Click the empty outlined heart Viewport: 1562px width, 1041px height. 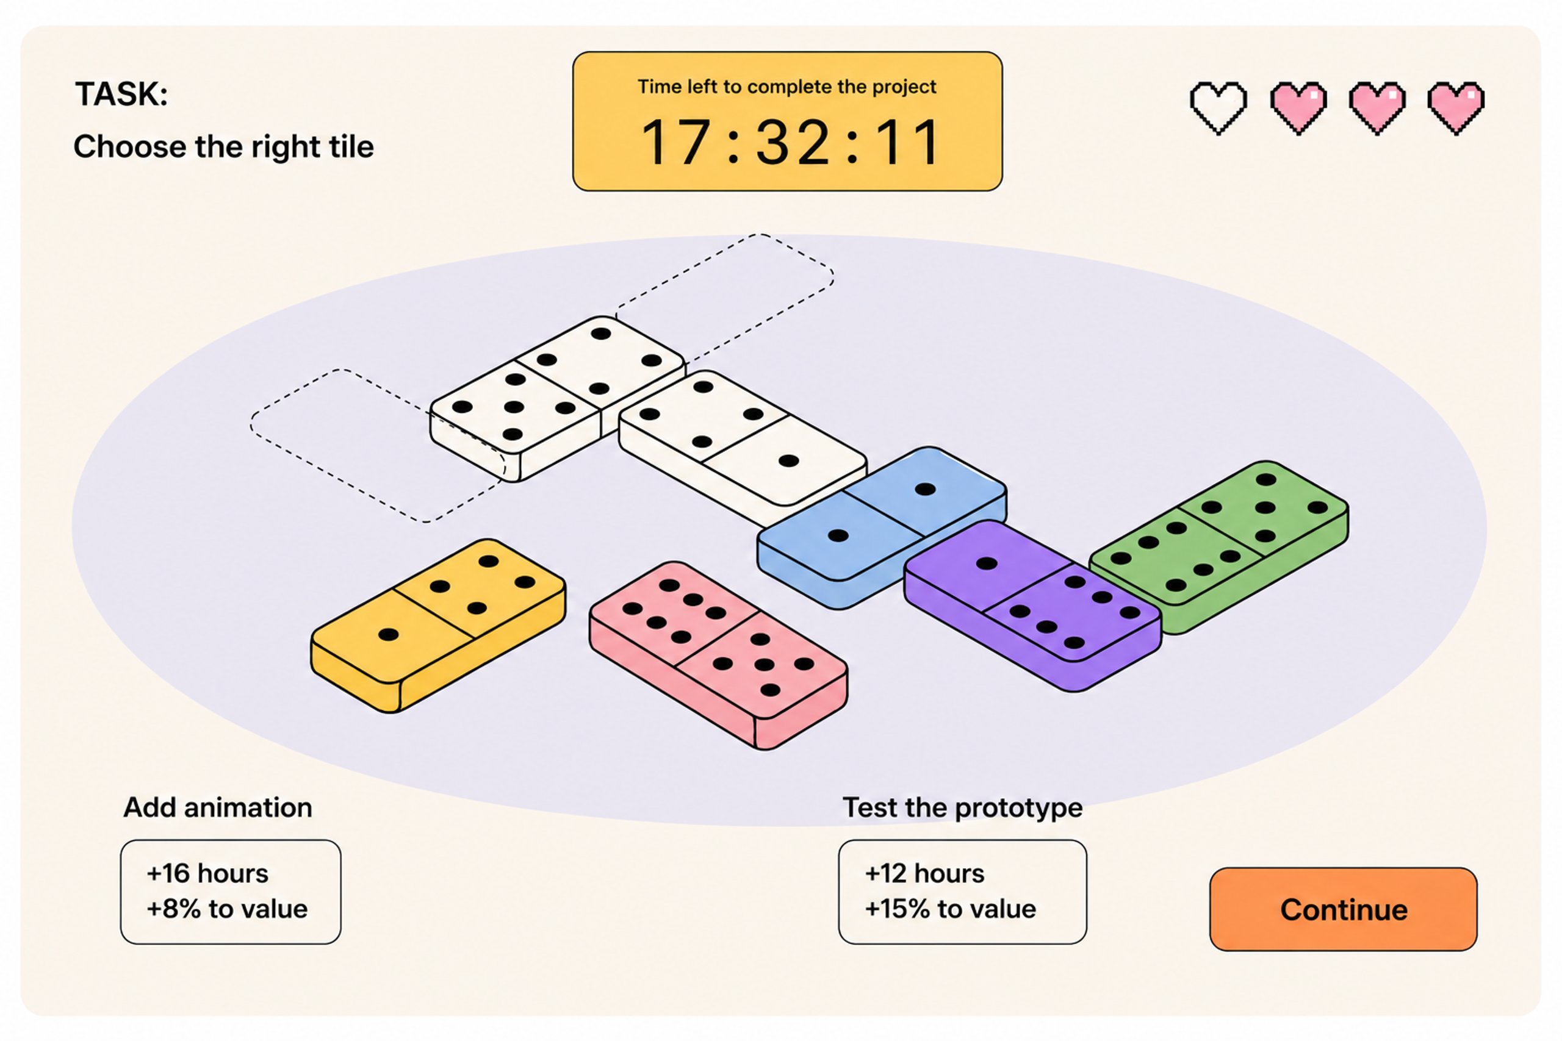tap(1218, 107)
